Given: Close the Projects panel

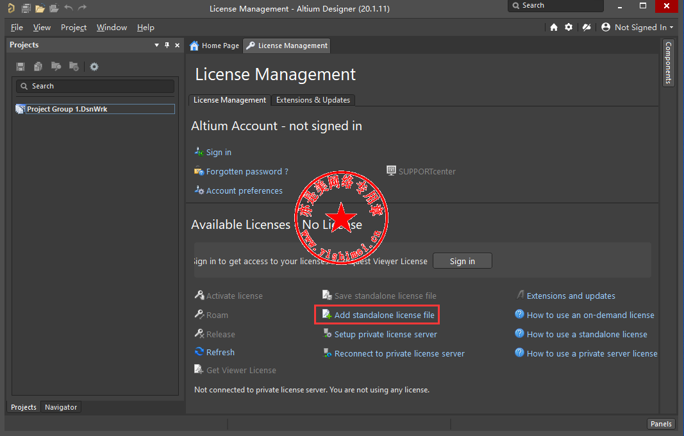Looking at the screenshot, I should coord(177,45).
